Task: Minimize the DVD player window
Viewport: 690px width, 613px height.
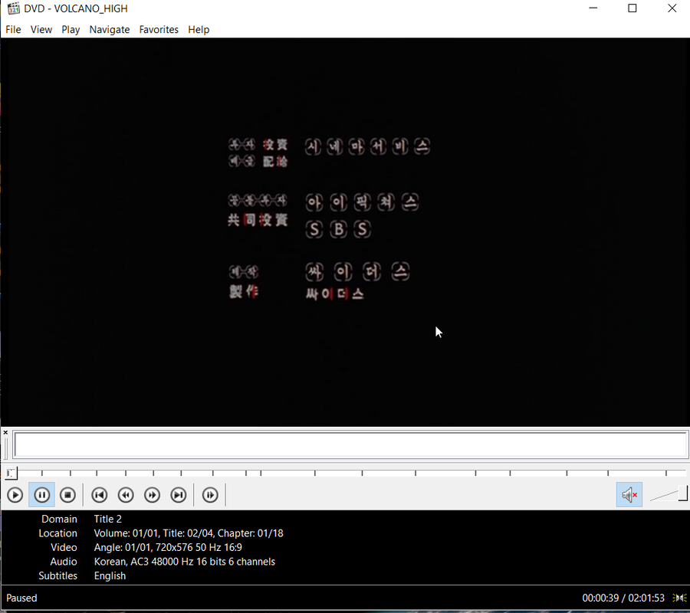Action: 593,8
